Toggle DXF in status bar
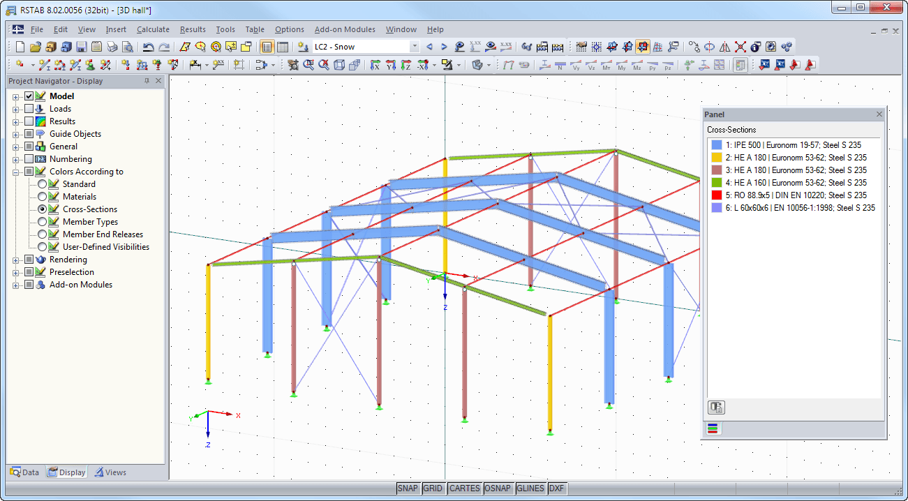The image size is (908, 501). pyautogui.click(x=557, y=488)
